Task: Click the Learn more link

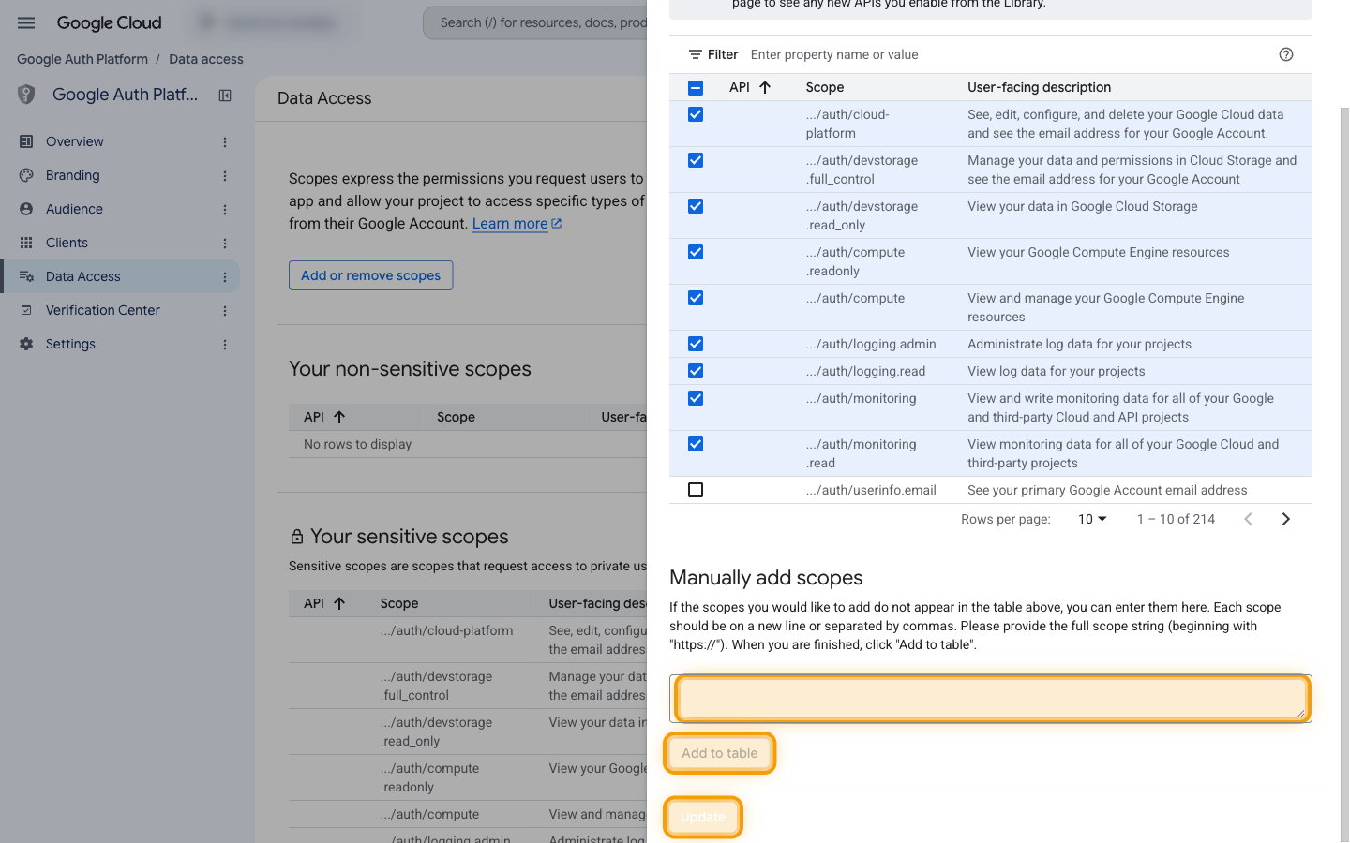Action: tap(517, 223)
